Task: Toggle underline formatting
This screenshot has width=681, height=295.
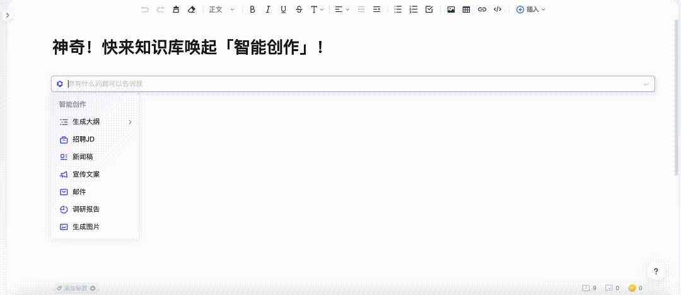Action: tap(283, 9)
